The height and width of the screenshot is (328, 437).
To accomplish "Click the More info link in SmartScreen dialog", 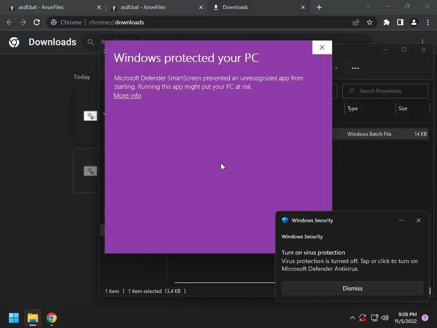I will pyautogui.click(x=127, y=96).
